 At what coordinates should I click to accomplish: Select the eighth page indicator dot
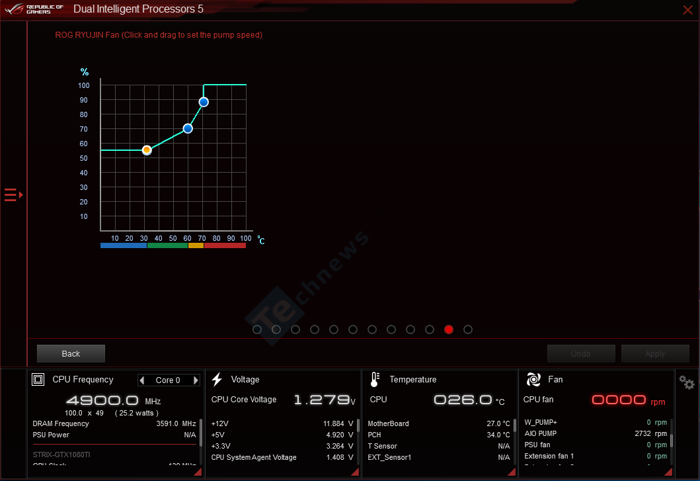pos(391,329)
